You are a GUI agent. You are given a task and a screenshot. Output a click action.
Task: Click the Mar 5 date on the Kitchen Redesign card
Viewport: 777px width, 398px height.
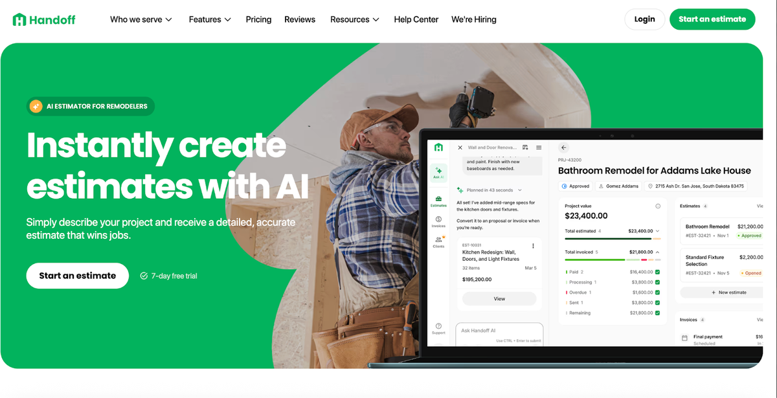[530, 268]
